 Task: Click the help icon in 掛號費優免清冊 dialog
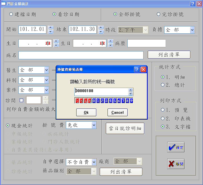pos(137,70)
